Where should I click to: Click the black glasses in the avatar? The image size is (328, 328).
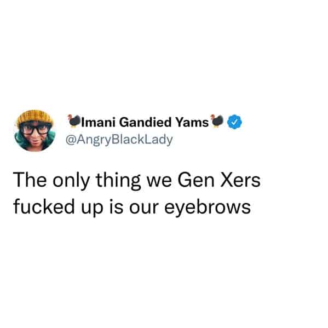click(35, 130)
